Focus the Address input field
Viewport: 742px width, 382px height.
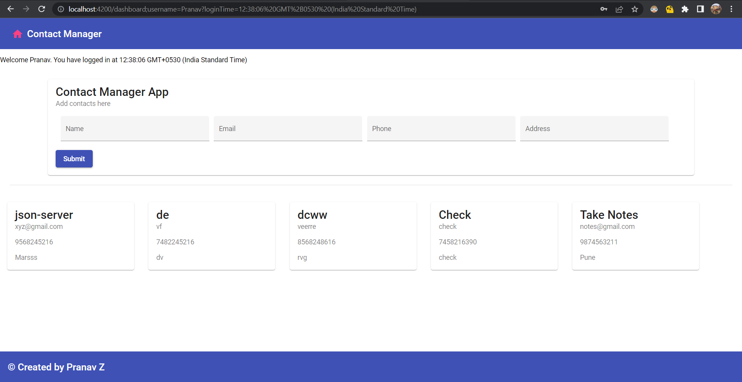click(x=594, y=129)
